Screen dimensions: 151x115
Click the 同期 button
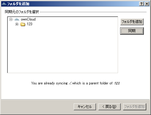click(132, 31)
